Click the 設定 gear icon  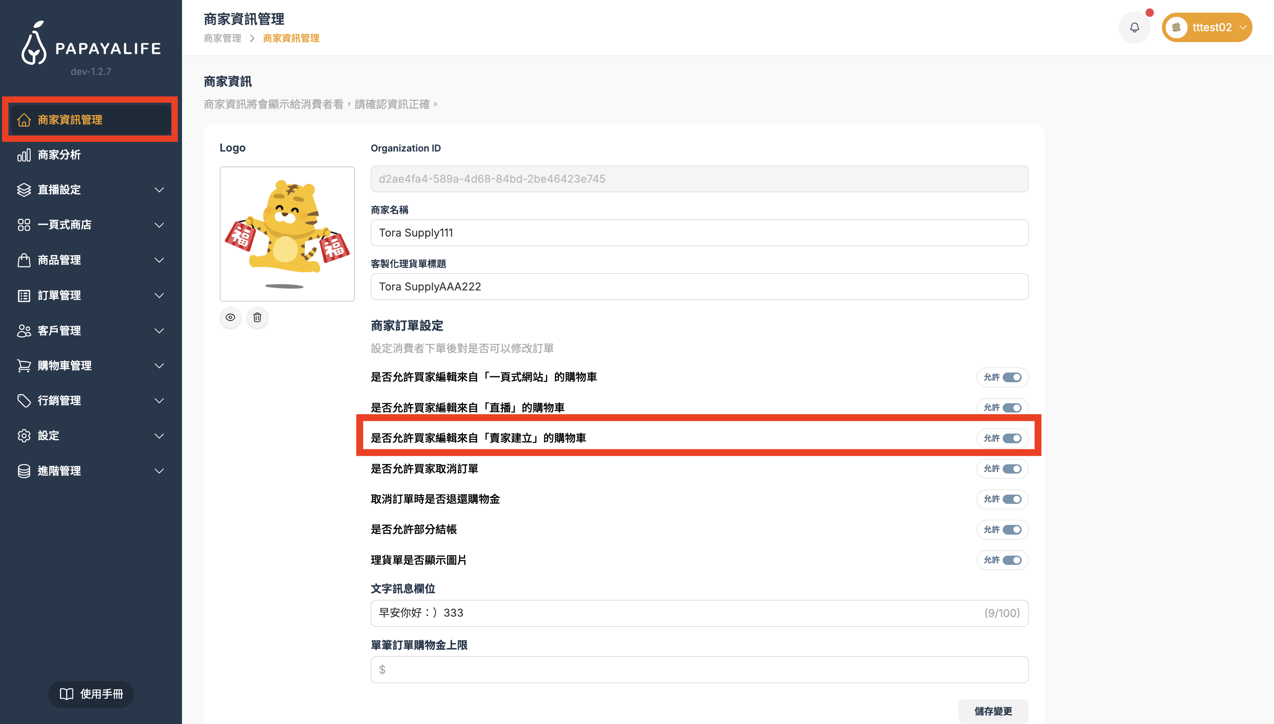(24, 436)
